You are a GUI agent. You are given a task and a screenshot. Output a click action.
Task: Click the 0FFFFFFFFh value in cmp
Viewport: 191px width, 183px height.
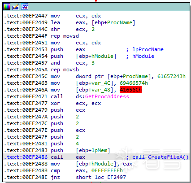107,170
